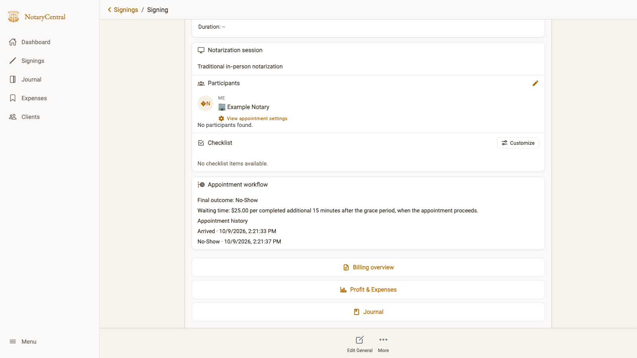Click the current 'Signing' breadcrumb label
Screen dimensions: 637x358
(x=158, y=10)
